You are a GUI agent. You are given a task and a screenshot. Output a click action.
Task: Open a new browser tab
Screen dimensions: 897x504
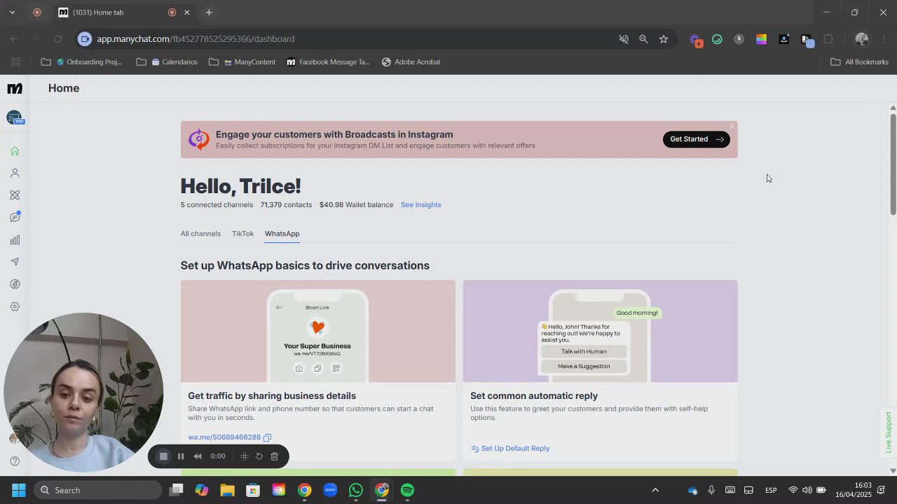209,12
